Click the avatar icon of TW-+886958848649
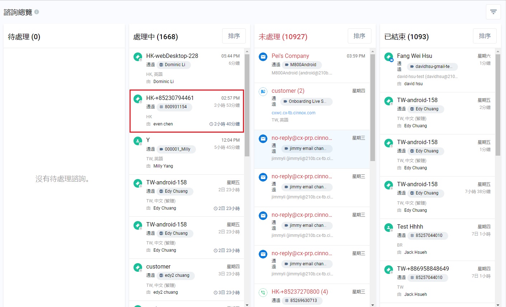Screen dimensions: 506x307 coord(389,270)
